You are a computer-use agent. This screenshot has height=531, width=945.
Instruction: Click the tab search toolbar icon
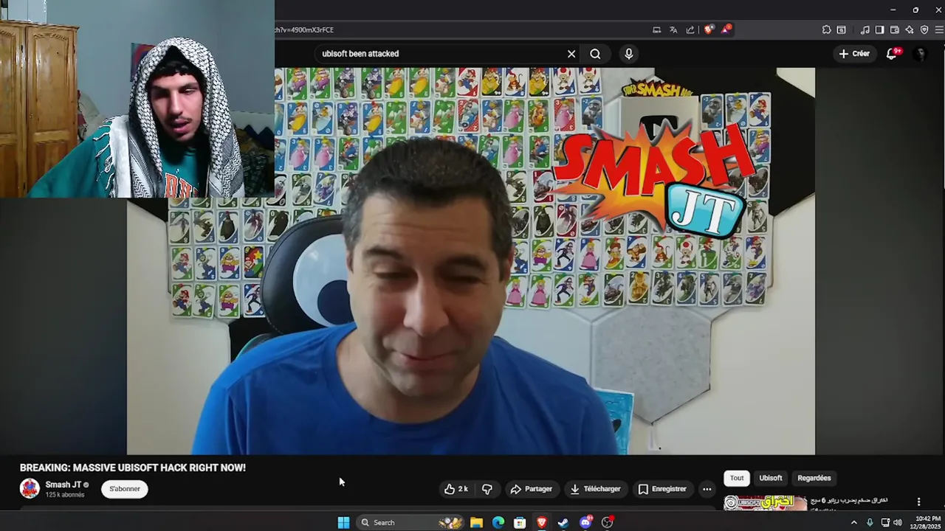pos(841,30)
